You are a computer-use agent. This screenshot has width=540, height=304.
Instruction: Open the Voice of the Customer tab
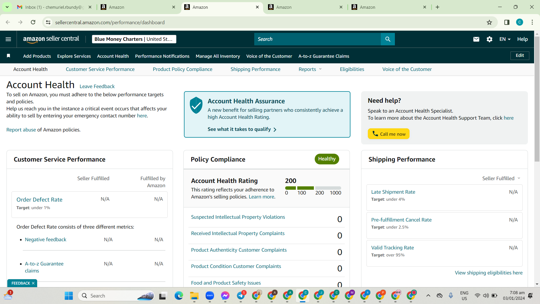pos(407,69)
